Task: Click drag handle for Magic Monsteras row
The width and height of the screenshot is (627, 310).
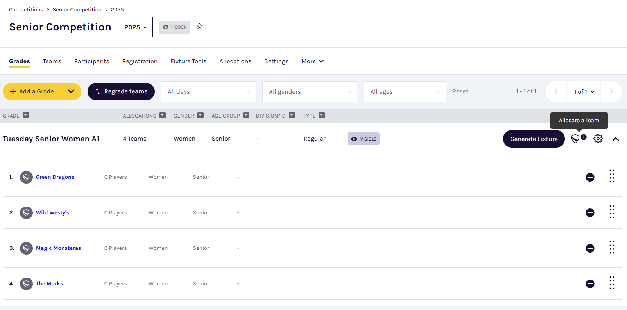Action: pos(611,248)
